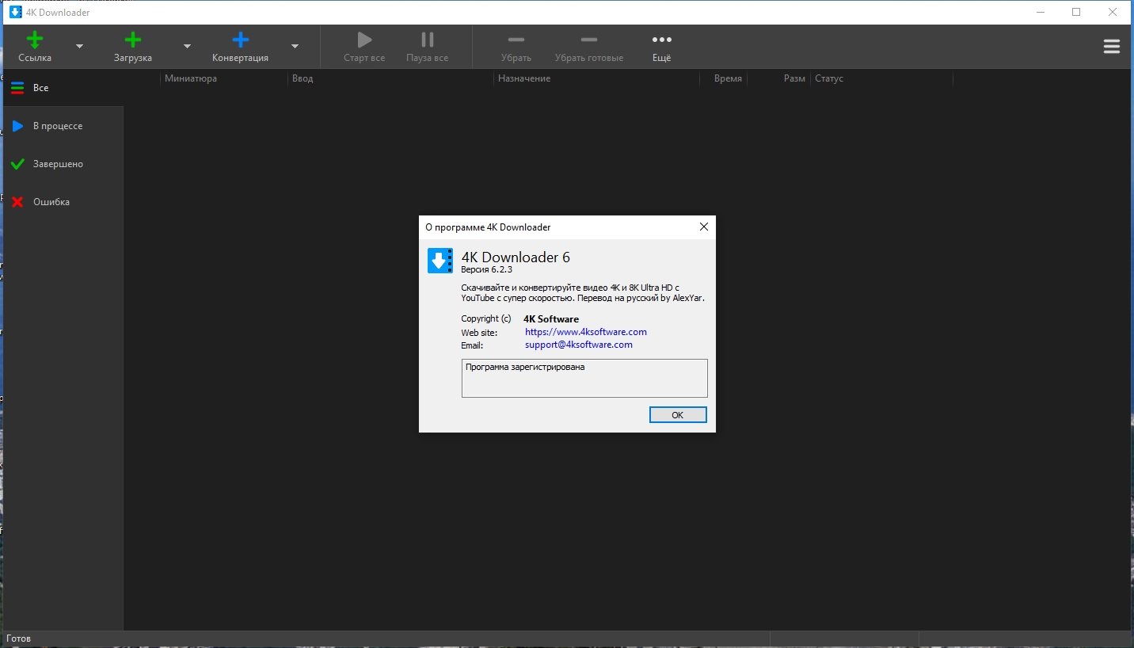Viewport: 1134px width, 648px height.
Task: Maximize the 4K Downloader window
Action: [x=1076, y=12]
